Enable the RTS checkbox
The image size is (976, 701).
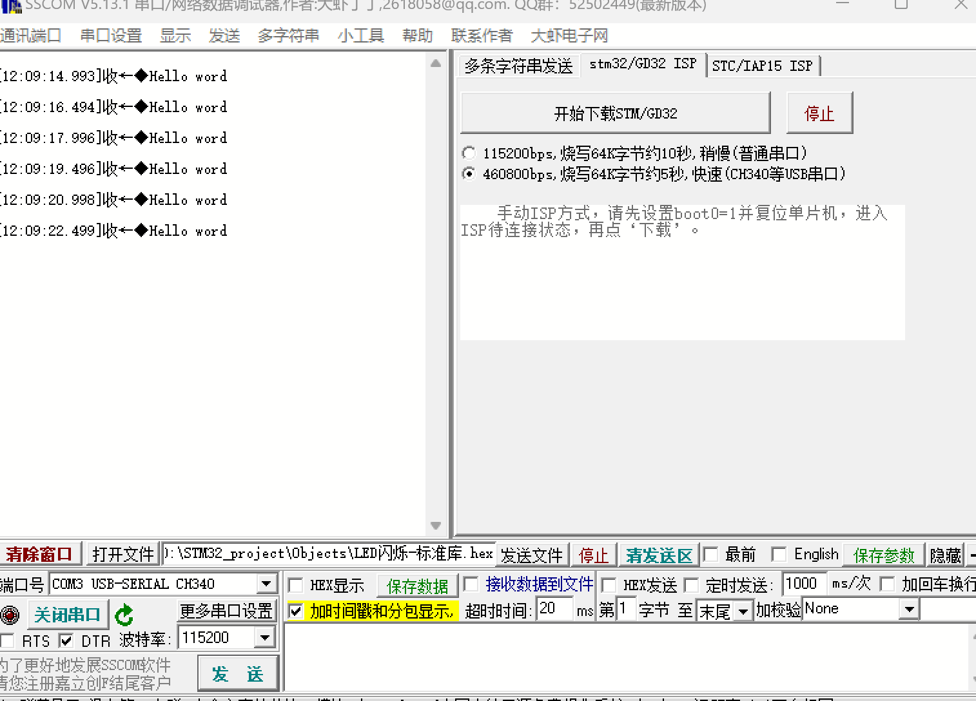pyautogui.click(x=8, y=640)
